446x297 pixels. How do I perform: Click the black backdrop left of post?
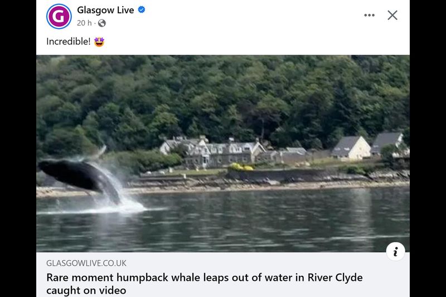click(x=18, y=148)
